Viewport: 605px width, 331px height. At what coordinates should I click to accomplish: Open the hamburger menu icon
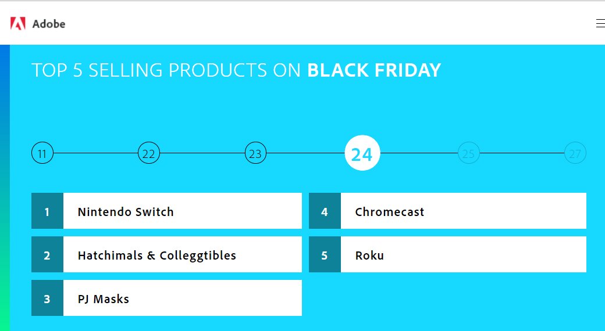click(600, 23)
